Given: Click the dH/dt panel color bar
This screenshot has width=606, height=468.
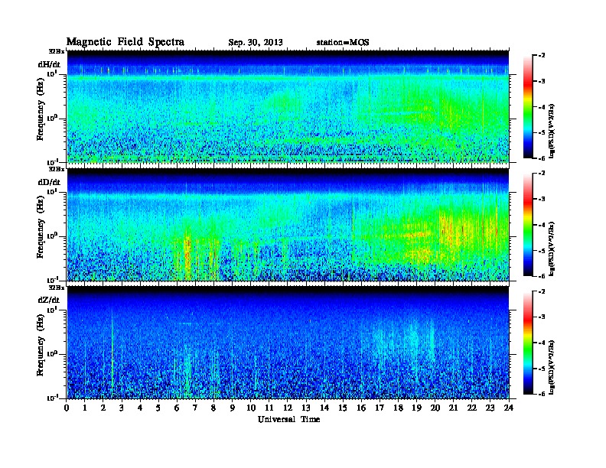Looking at the screenshot, I should pos(527,106).
